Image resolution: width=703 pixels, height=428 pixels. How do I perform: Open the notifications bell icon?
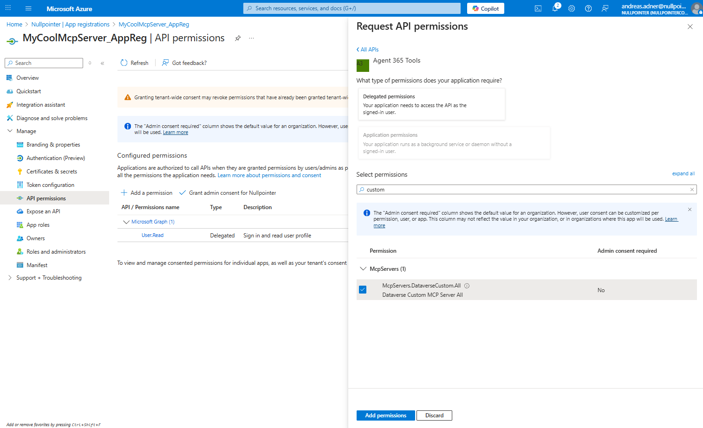point(555,8)
